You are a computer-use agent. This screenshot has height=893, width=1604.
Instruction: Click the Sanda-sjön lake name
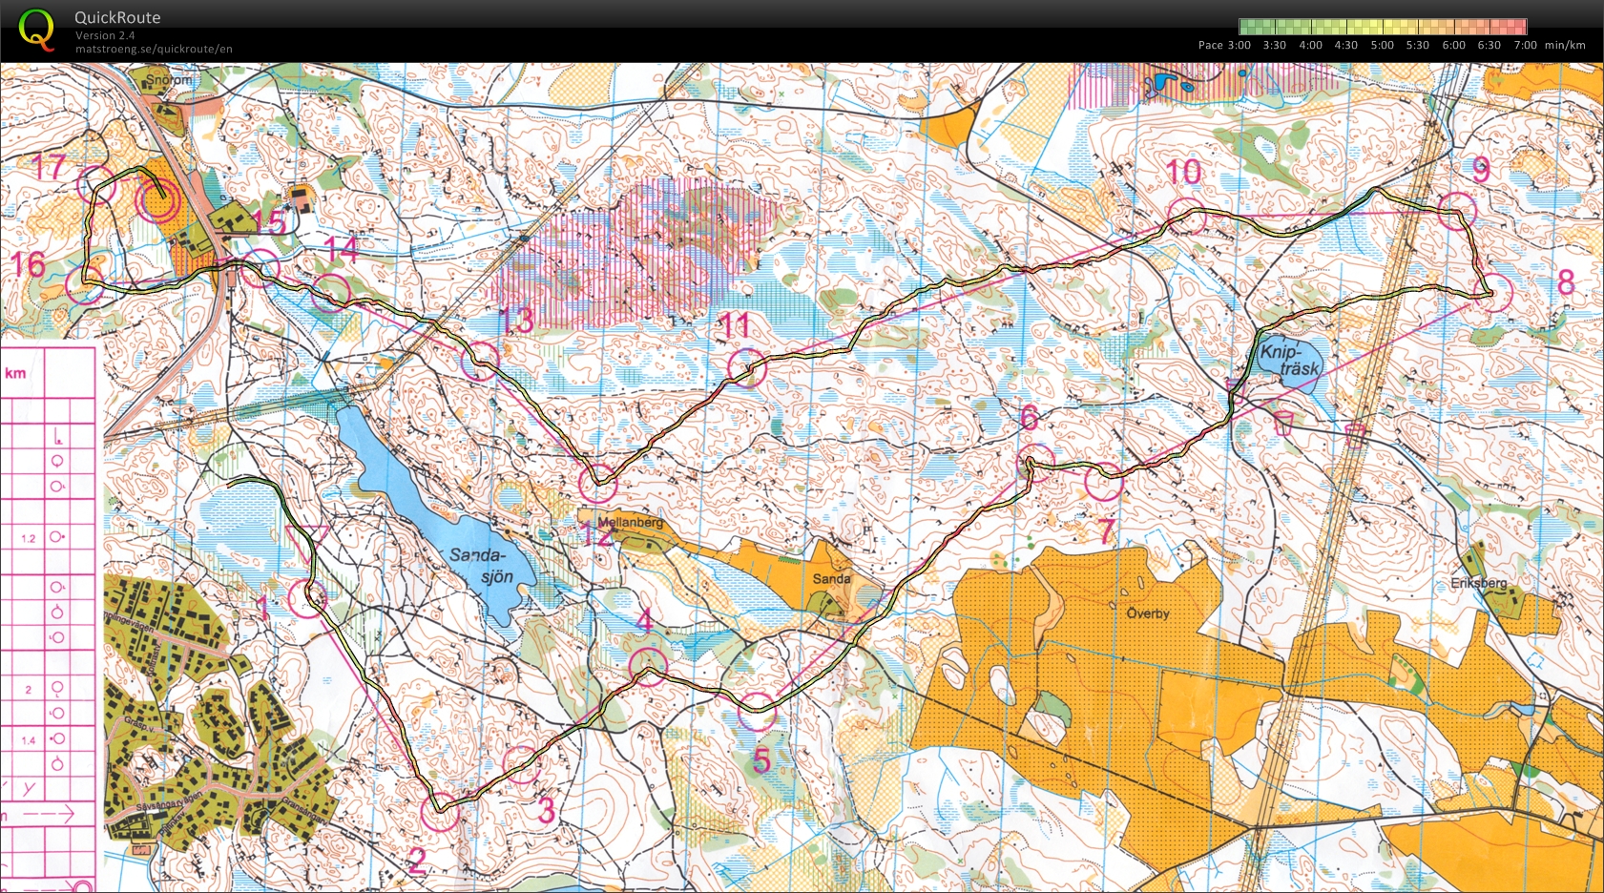(480, 566)
